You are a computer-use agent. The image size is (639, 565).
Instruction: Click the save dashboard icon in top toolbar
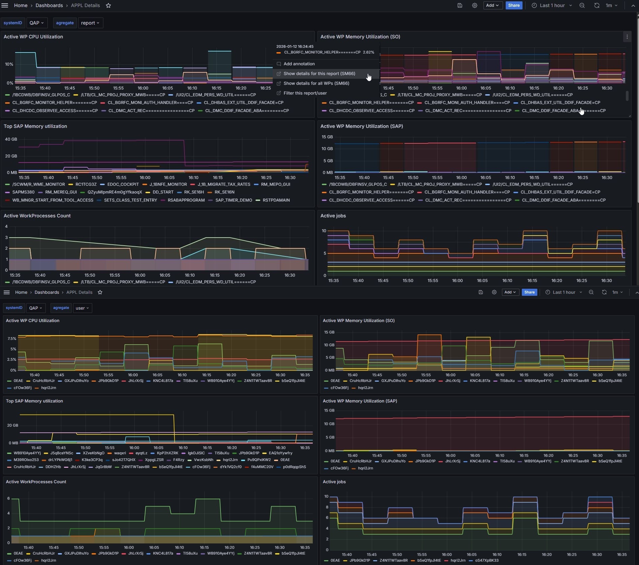pos(460,5)
